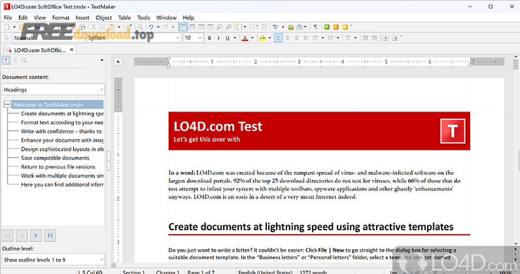Open the sidebar options dropdown arrow
Screen dimensions: 520x274
102,60
